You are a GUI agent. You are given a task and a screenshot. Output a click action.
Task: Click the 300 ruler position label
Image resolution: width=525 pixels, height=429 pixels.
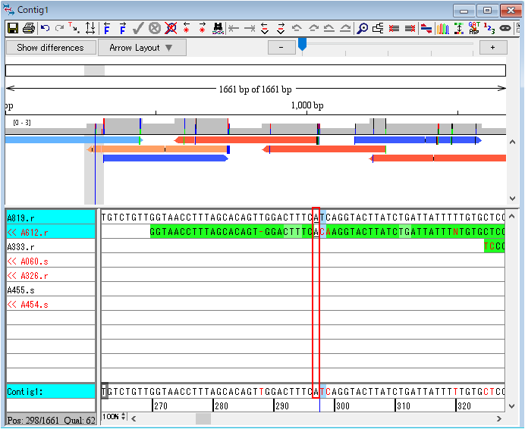point(342,406)
